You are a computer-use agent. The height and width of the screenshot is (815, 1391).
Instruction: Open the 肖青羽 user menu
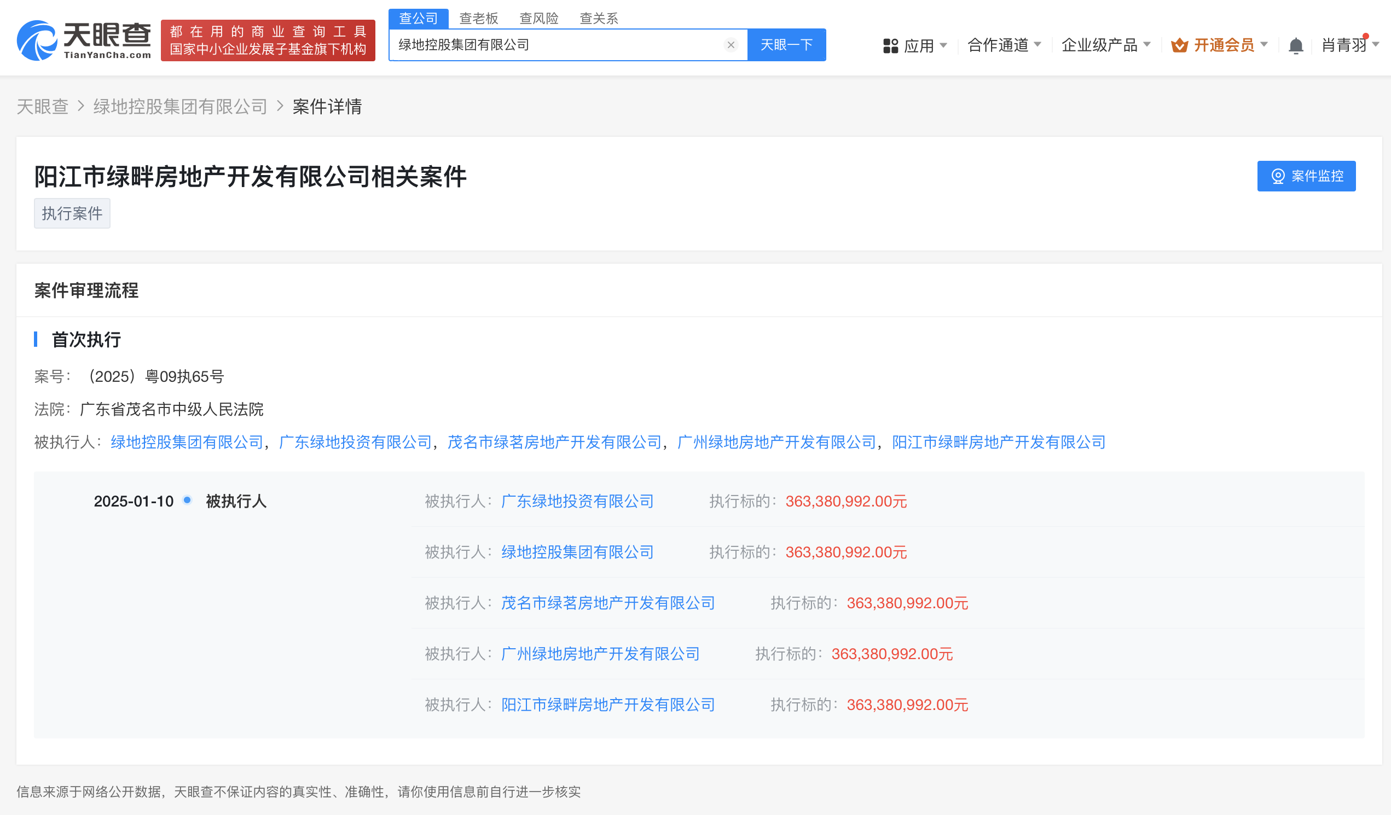point(1349,45)
